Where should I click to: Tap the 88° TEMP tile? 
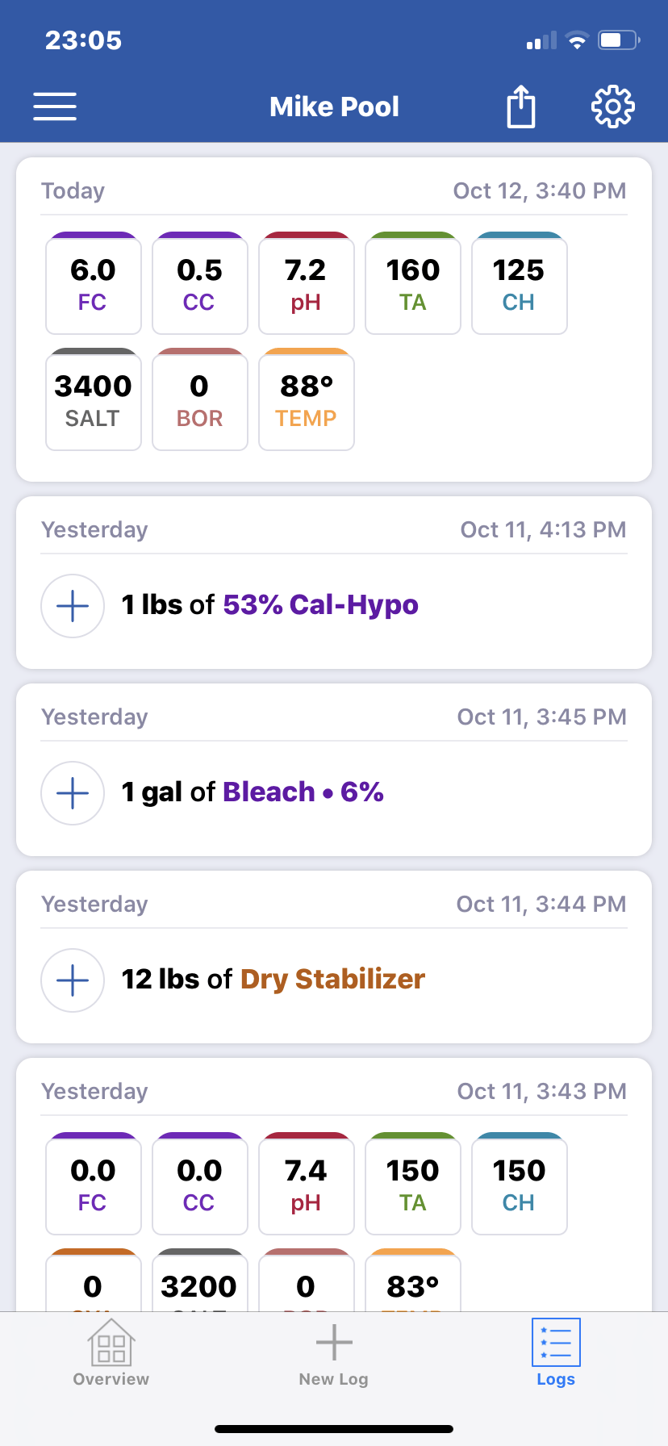click(x=307, y=399)
